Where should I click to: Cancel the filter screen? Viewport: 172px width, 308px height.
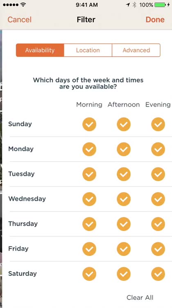pyautogui.click(x=19, y=20)
